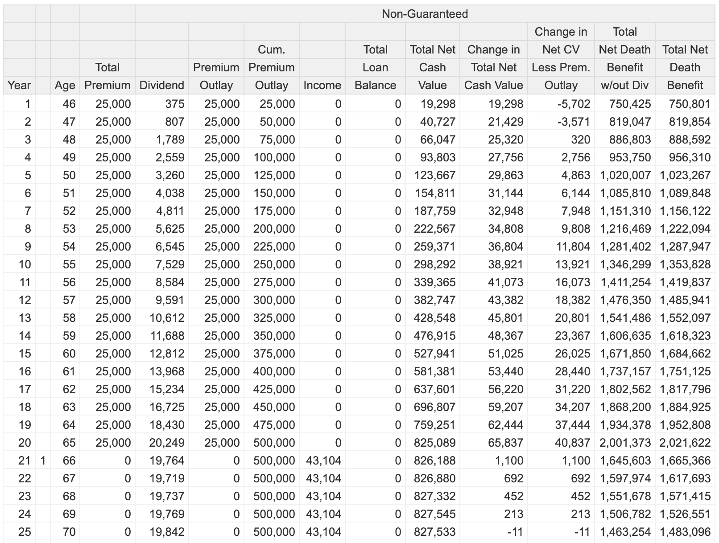Click the 581,381 cash value
719x543 pixels.
pyautogui.click(x=433, y=371)
